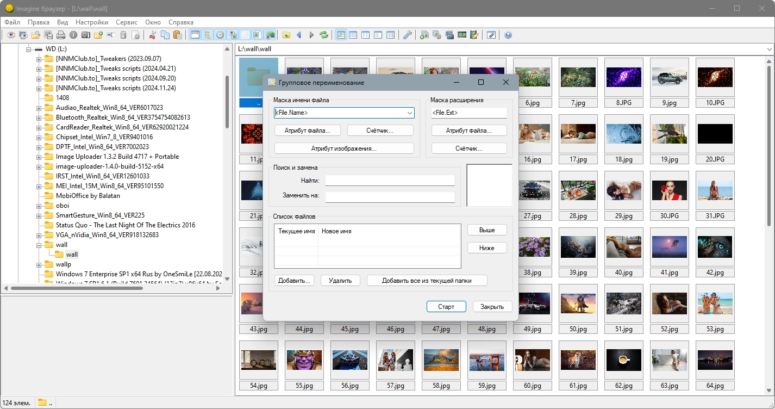The height and width of the screenshot is (409, 775).
Task: Expand the oboi folder in the tree
Action: pyautogui.click(x=39, y=206)
